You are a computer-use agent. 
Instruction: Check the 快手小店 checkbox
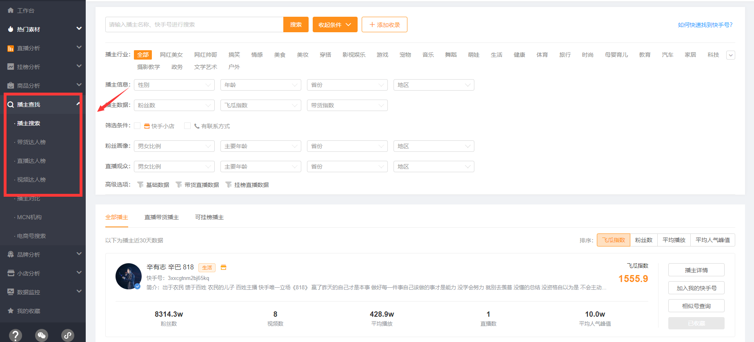point(137,126)
